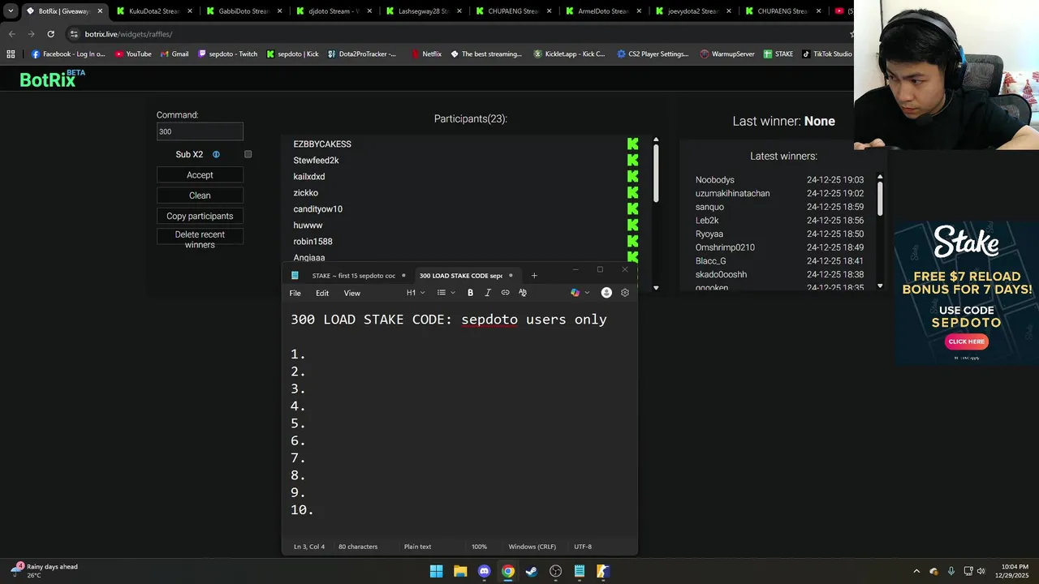Click the Kick icon next to EZBBYCAKESS
1039x584 pixels.
(632, 144)
